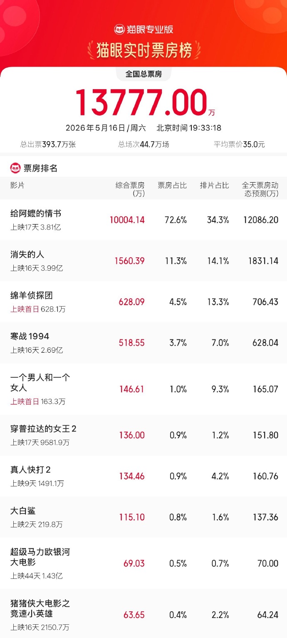Viewport: 287px width, 638px height.
Task: Open the 寒战1994 movie details
Action: pos(143,343)
